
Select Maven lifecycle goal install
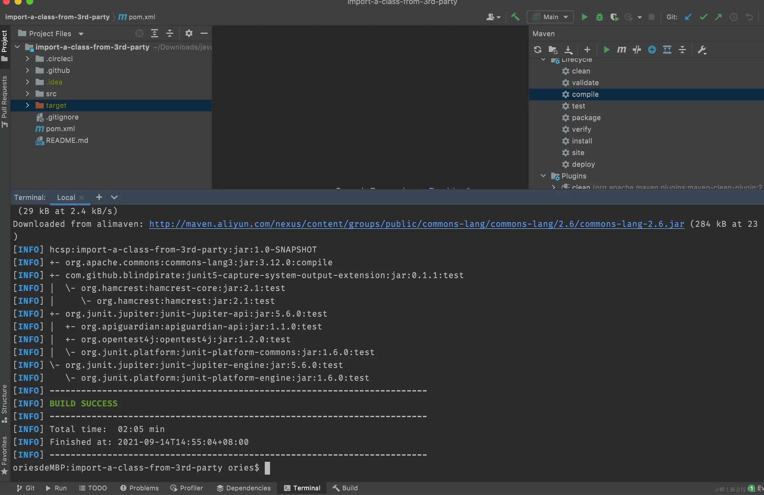(582, 141)
